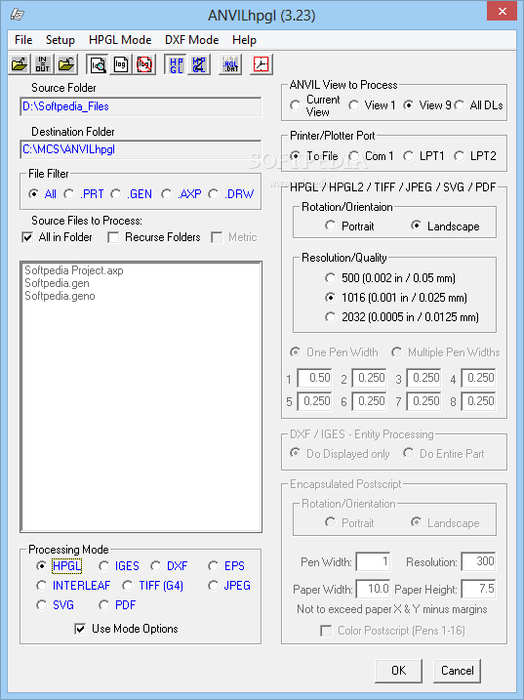Select the .GEN file filter
Viewport: 524px width, 700px height.
coord(132,194)
